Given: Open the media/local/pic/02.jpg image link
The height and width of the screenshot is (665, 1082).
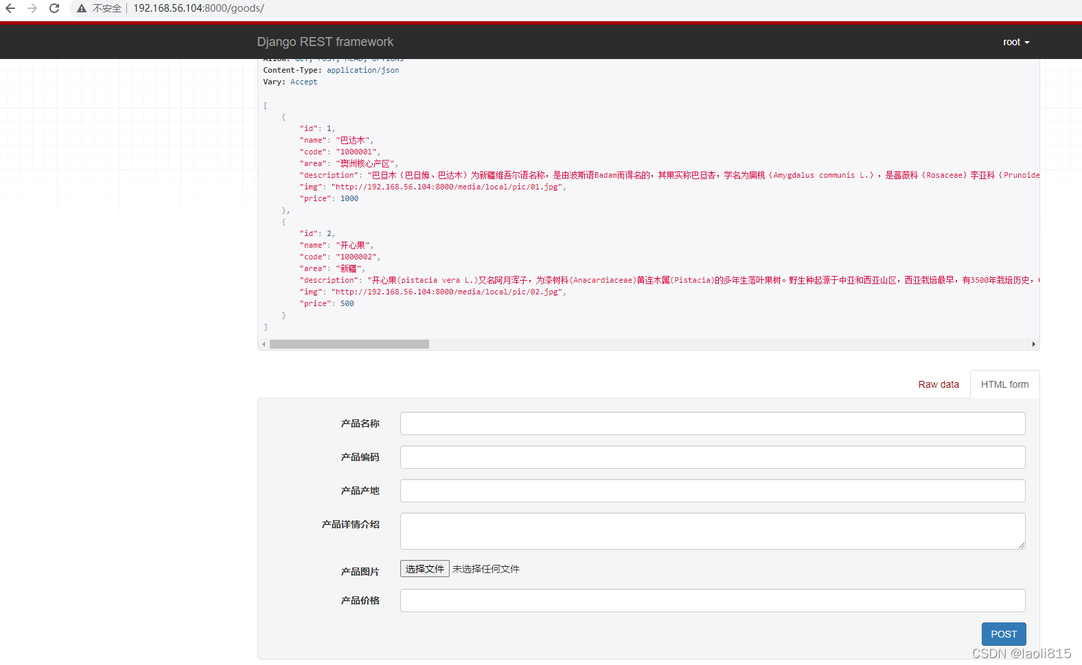Looking at the screenshot, I should (448, 292).
